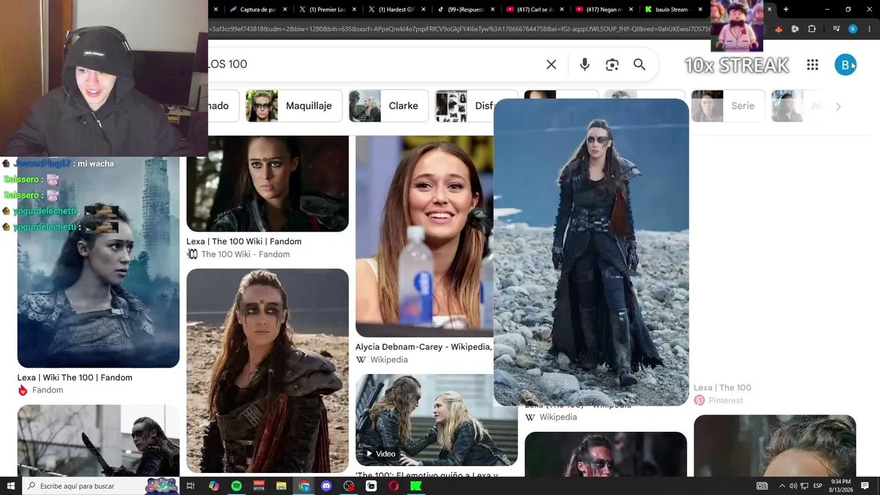Open Opera browser from the taskbar

[x=394, y=486]
